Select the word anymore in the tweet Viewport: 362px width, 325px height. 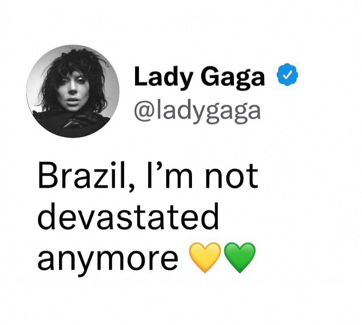108,259
